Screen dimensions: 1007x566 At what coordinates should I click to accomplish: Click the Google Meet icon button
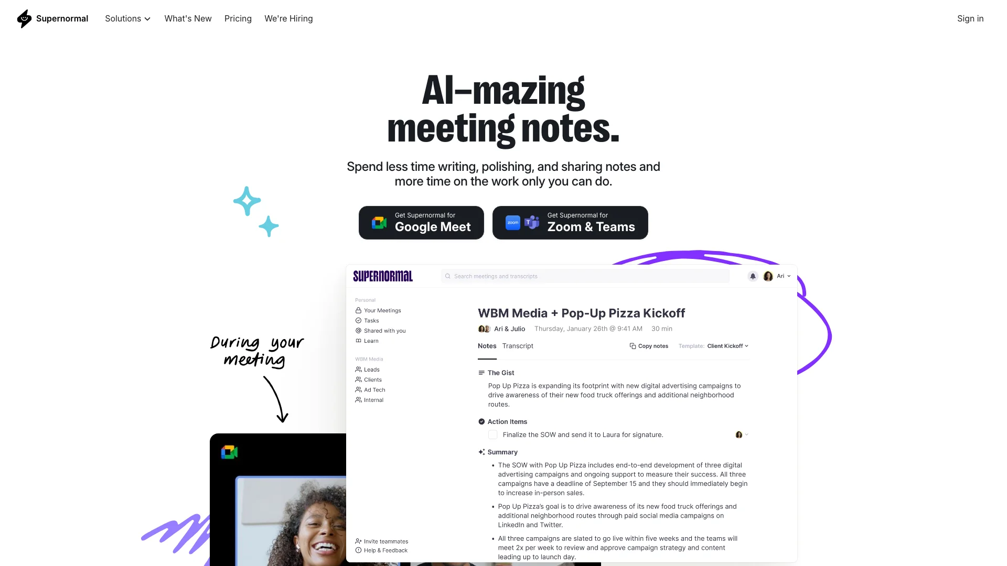pos(378,222)
